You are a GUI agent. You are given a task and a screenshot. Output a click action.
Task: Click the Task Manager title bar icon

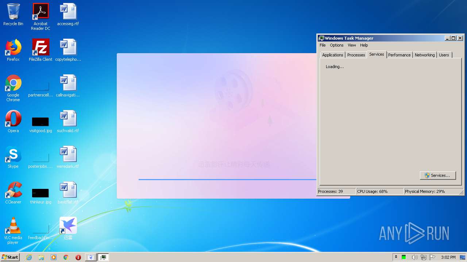[x=321, y=38]
